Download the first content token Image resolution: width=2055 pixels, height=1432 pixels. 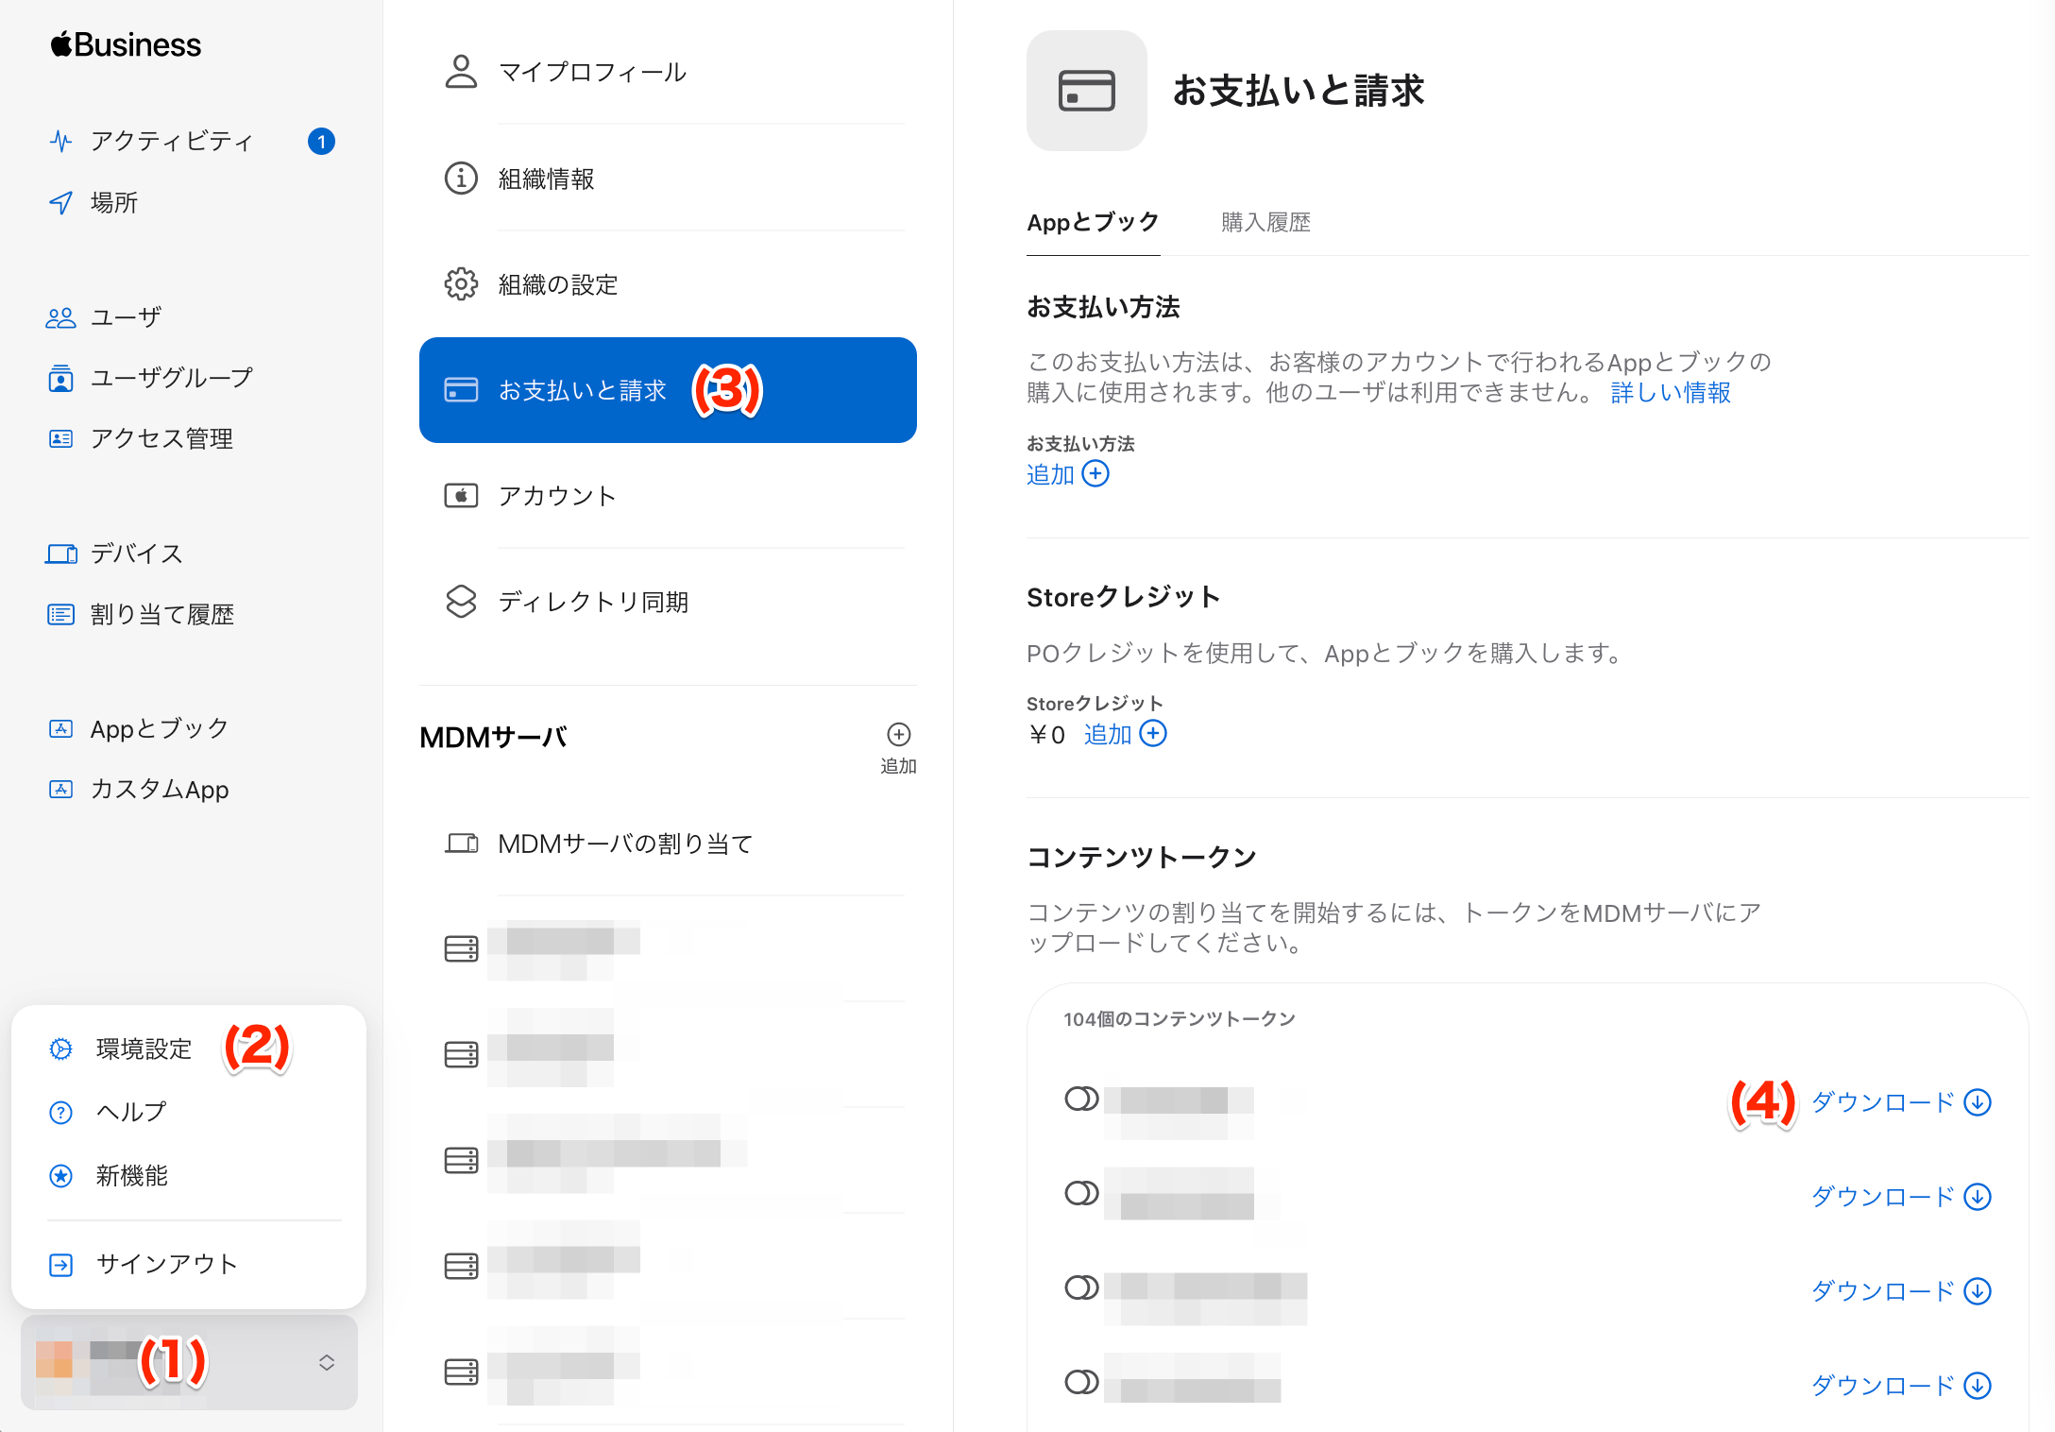[x=1902, y=1102]
